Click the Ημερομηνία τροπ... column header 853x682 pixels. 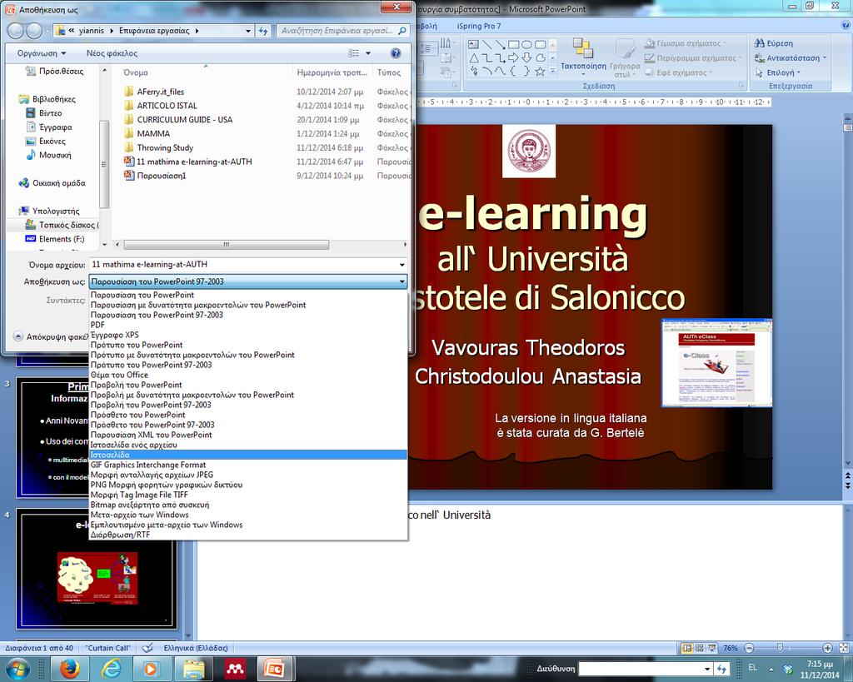click(x=332, y=72)
